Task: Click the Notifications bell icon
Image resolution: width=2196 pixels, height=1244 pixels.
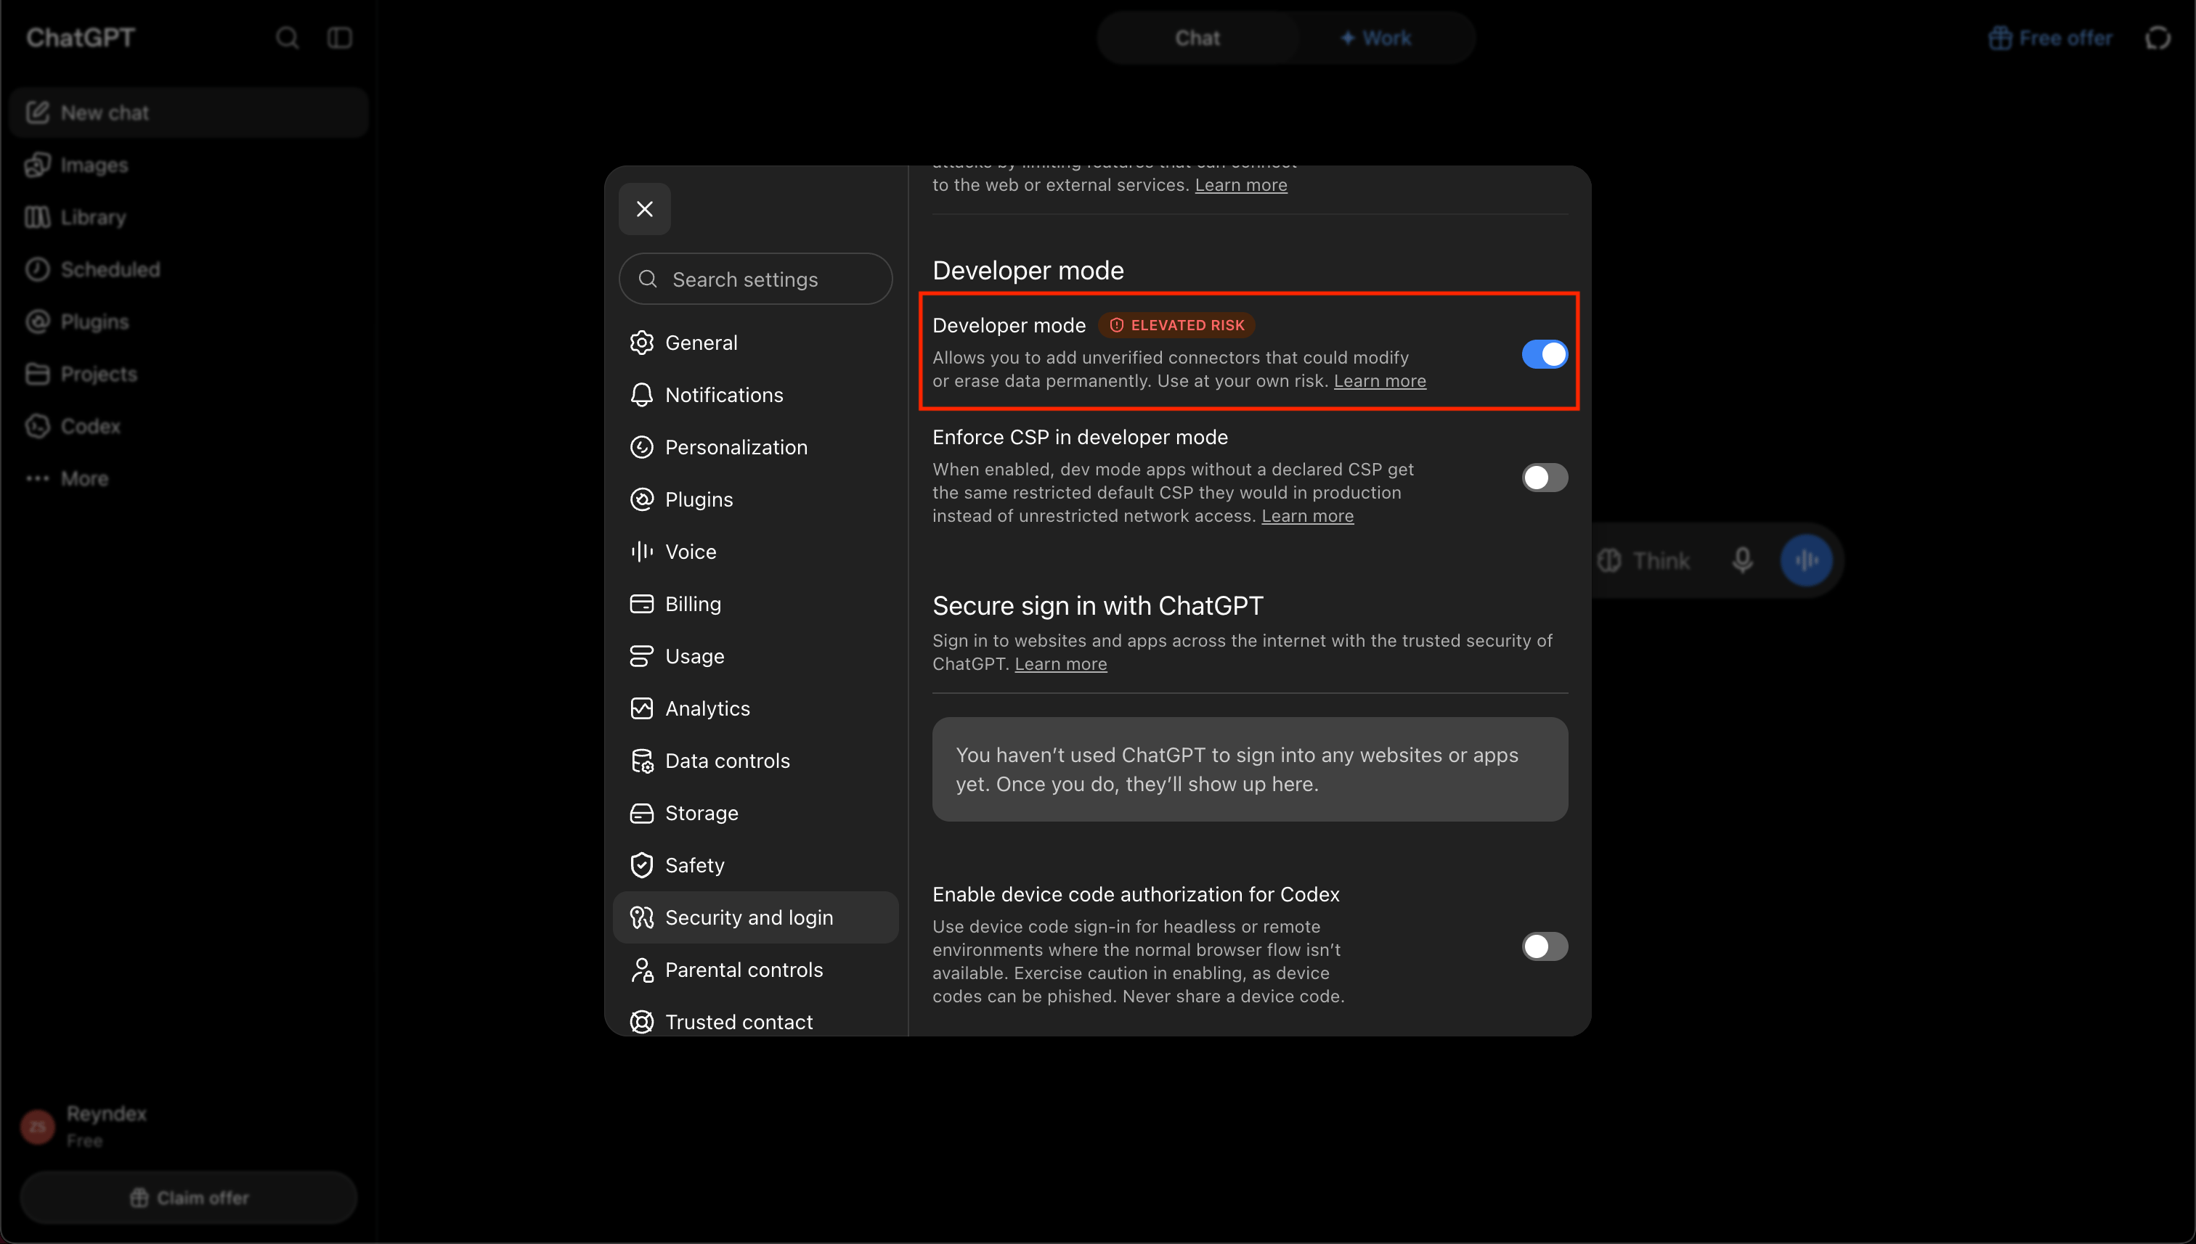Action: (x=641, y=395)
